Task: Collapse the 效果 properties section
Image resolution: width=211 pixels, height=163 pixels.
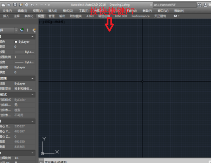Action: (x=32, y=78)
